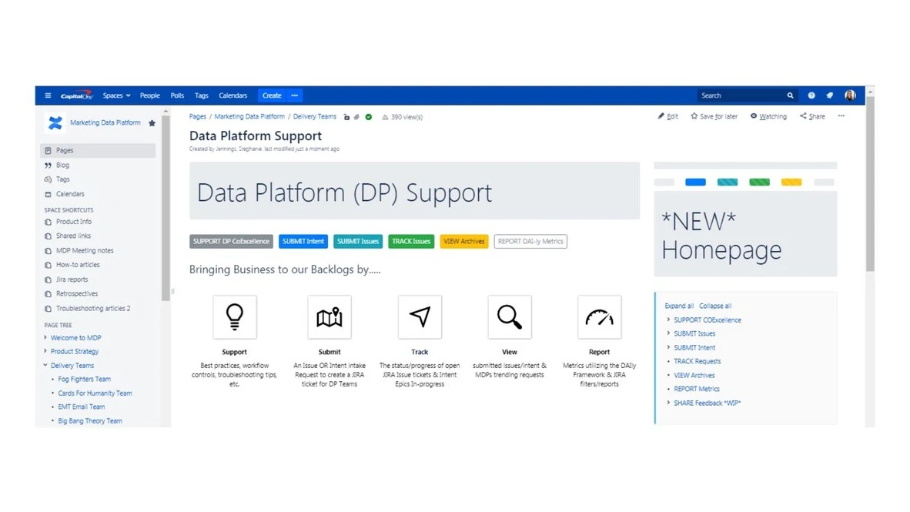Open TRACK Requests in the contents panel
Viewport: 910px width, 512px height.
(697, 361)
